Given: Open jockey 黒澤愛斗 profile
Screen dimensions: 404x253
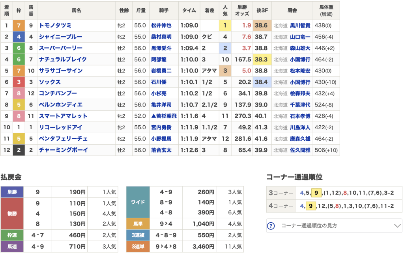Looking at the screenshot, I should tap(161, 48).
